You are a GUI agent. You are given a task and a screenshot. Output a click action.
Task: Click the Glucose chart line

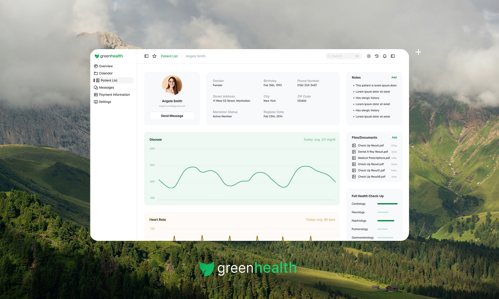[x=247, y=177]
